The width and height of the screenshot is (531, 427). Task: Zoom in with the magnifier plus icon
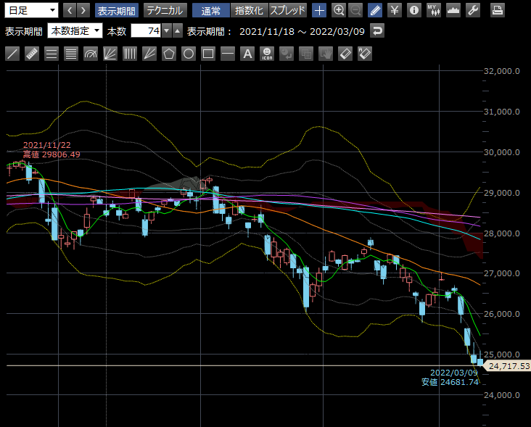[x=339, y=10]
